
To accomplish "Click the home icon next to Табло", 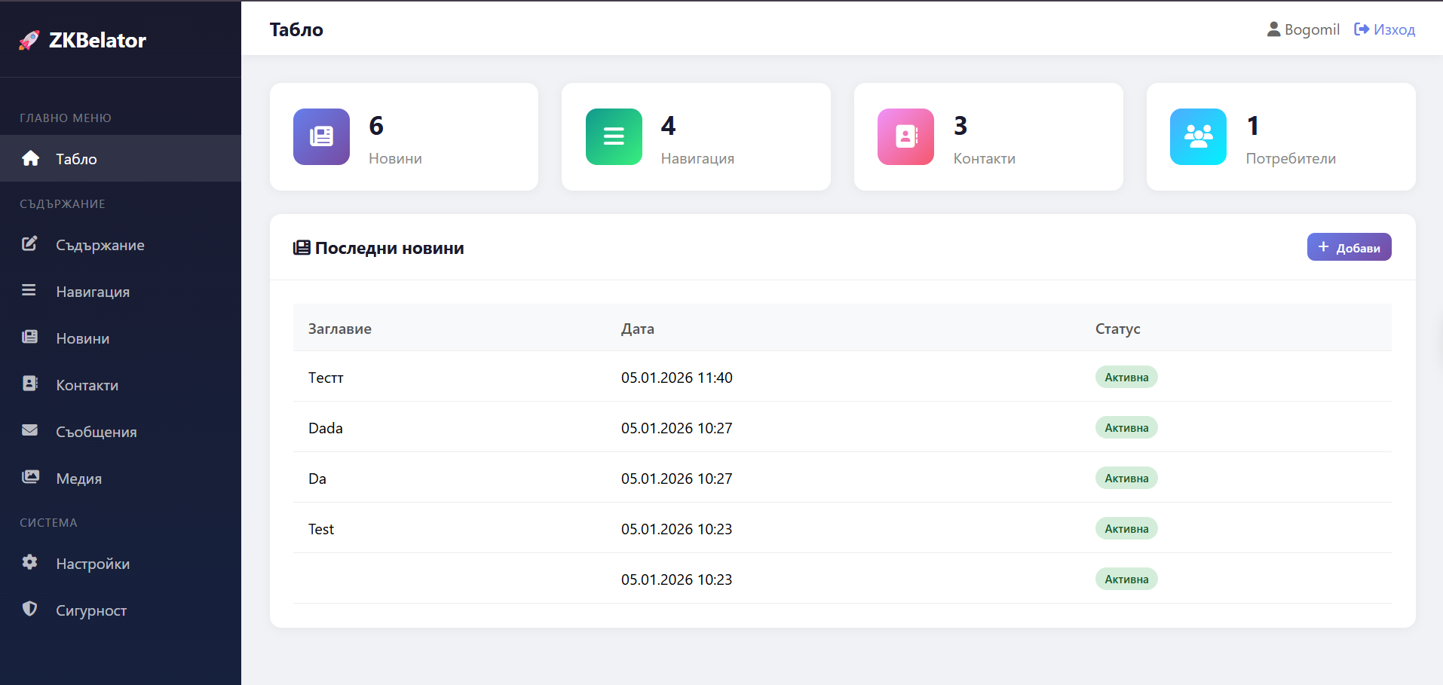I will 30,158.
